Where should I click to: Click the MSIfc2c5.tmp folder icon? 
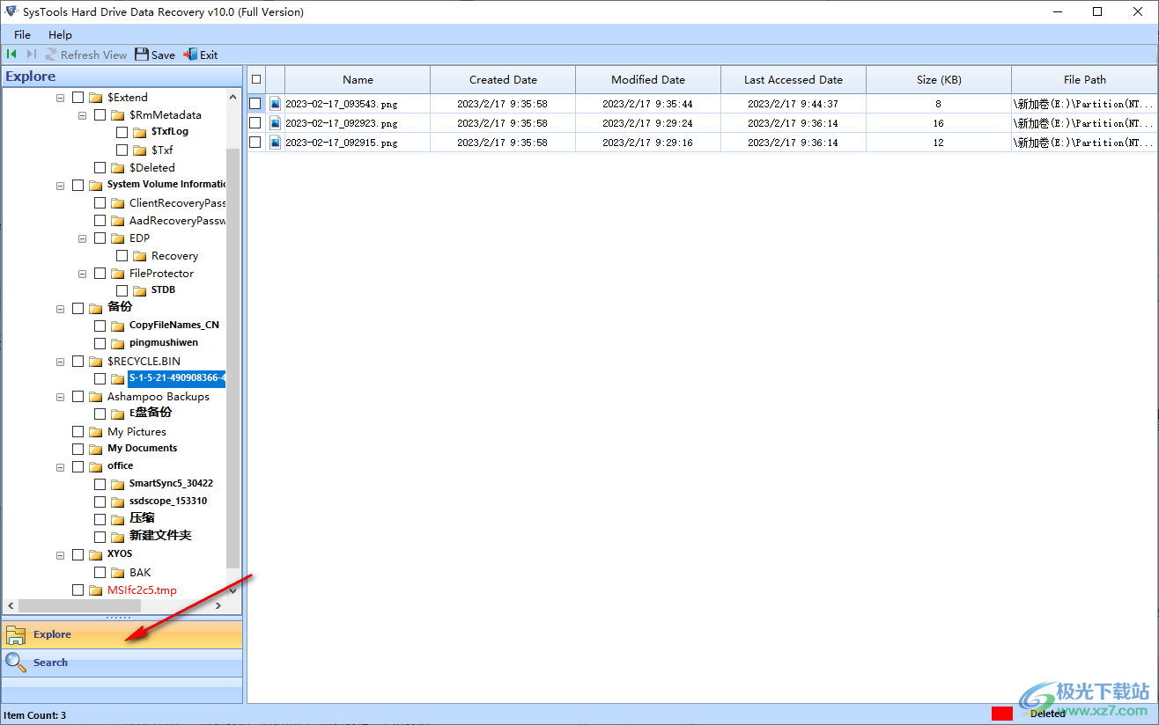(96, 590)
